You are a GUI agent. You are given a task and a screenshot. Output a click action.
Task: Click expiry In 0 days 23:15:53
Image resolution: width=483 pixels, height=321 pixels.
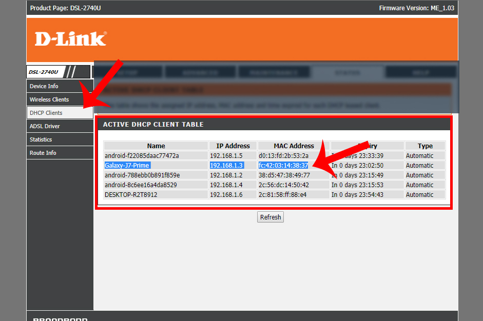tap(357, 185)
